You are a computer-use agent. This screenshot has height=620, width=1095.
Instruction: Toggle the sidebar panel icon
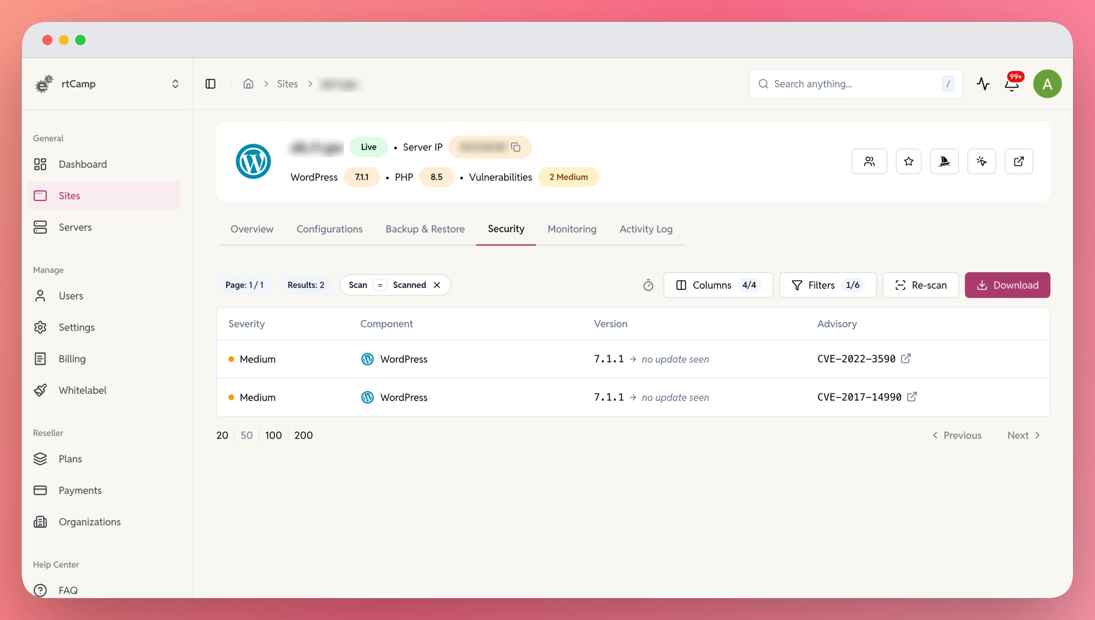210,84
